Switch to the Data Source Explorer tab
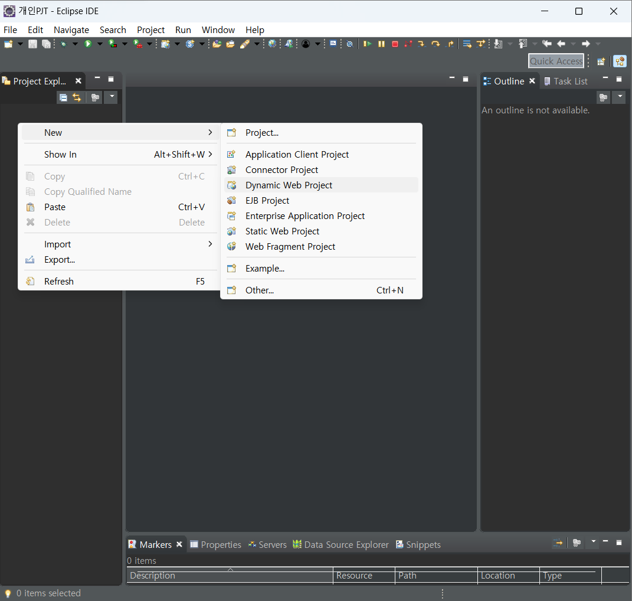The width and height of the screenshot is (632, 601). click(x=340, y=544)
